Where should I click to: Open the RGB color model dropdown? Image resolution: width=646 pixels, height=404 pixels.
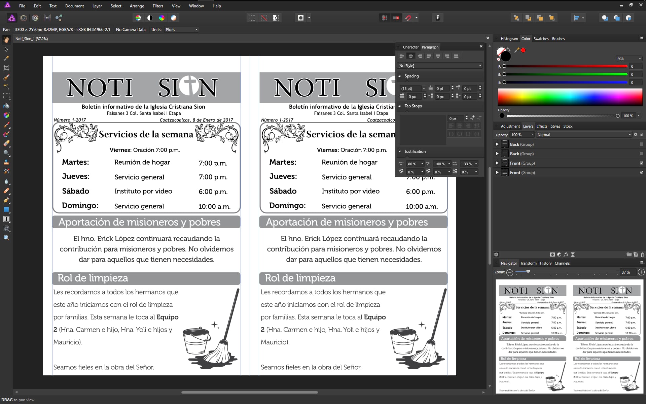tap(629, 59)
